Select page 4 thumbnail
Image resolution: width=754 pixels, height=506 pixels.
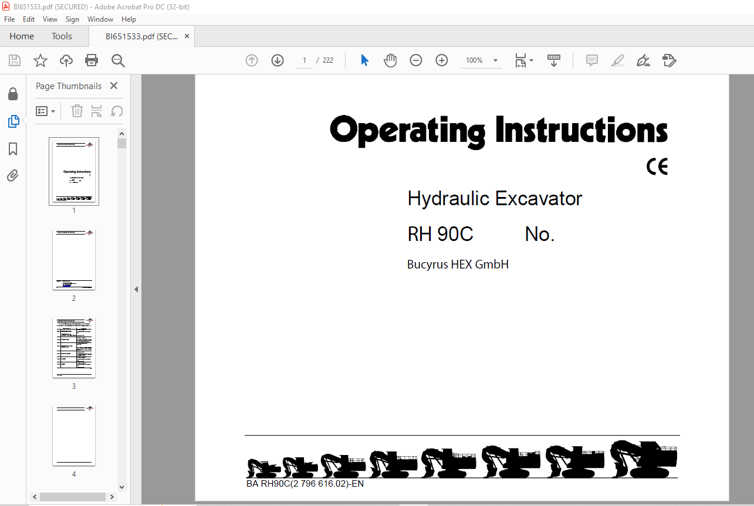tap(74, 436)
